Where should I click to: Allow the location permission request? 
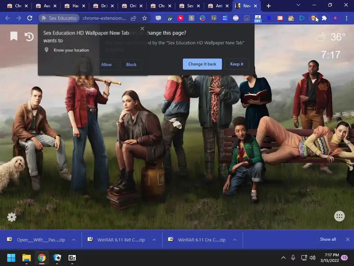pyautogui.click(x=106, y=64)
